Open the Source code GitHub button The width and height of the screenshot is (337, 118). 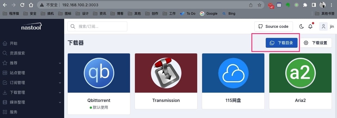click(x=273, y=26)
